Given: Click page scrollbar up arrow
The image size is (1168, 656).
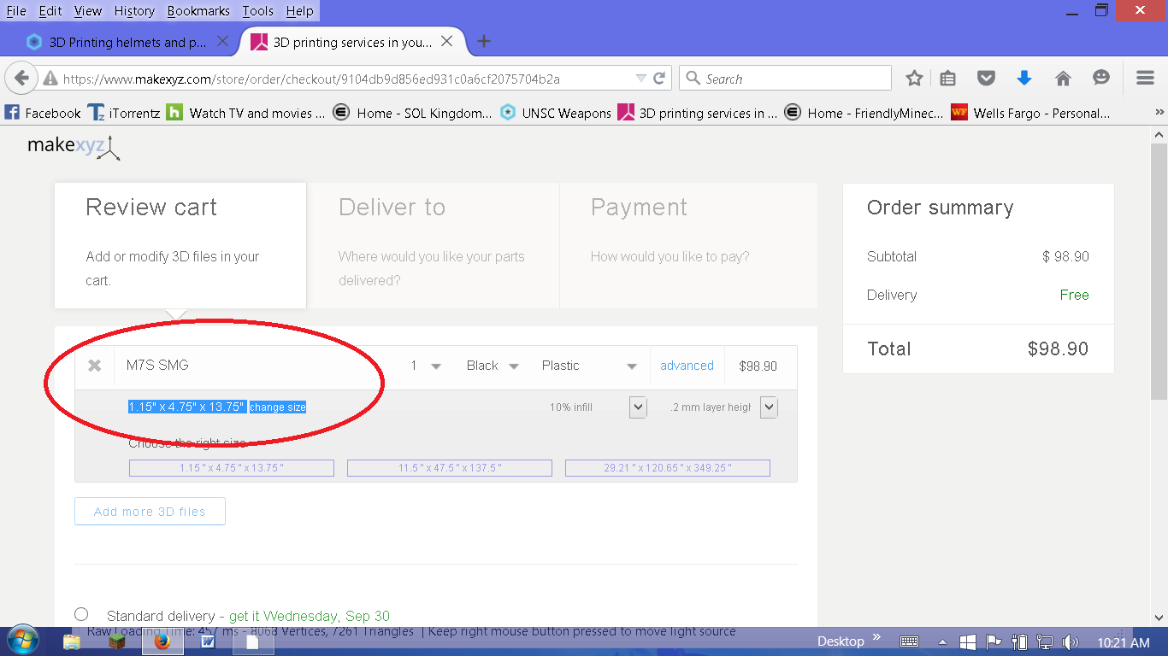Looking at the screenshot, I should click(x=1159, y=134).
